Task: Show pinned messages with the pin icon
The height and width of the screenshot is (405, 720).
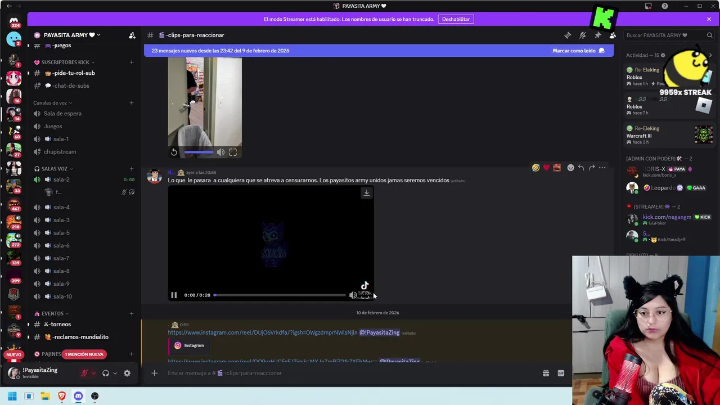Action: point(598,35)
